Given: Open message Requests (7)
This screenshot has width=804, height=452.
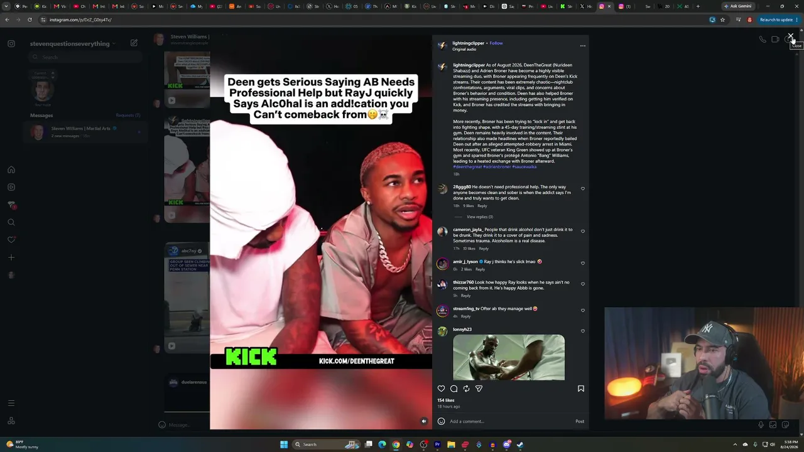Looking at the screenshot, I should coord(128,116).
